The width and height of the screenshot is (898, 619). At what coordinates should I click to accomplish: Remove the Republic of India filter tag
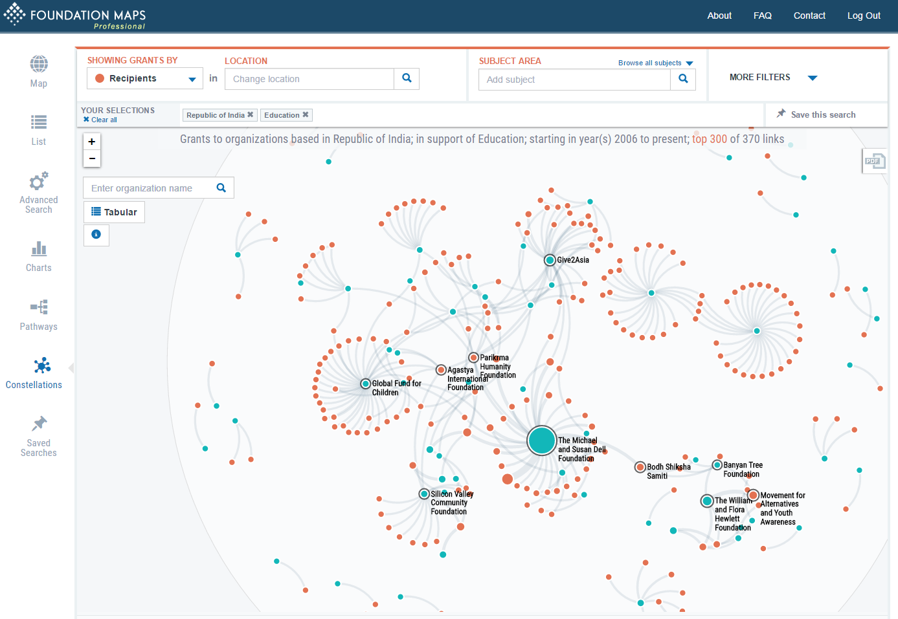251,114
